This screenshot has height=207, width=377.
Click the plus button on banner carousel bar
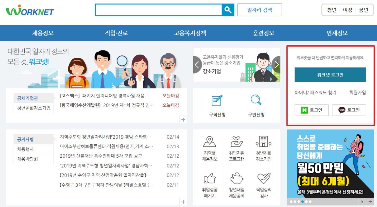(370, 202)
